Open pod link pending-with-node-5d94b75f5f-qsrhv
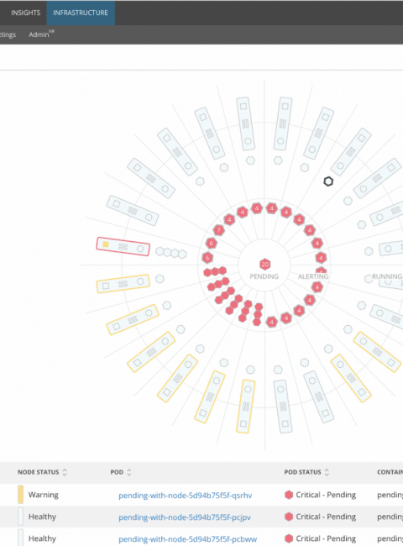The image size is (403, 546). [x=186, y=495]
